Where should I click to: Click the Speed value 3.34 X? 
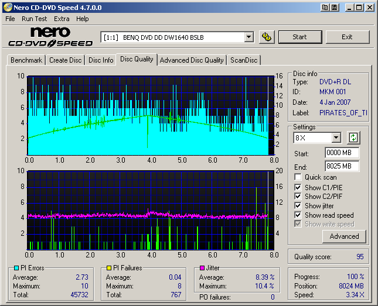pos(355,295)
